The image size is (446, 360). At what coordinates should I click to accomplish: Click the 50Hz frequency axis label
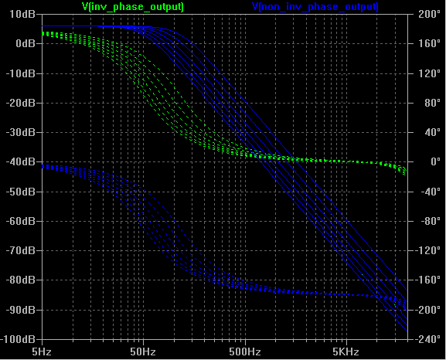pyautogui.click(x=143, y=352)
